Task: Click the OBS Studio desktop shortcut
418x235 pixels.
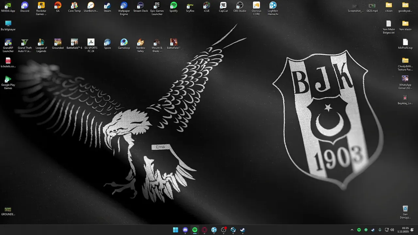Action: tap(240, 7)
